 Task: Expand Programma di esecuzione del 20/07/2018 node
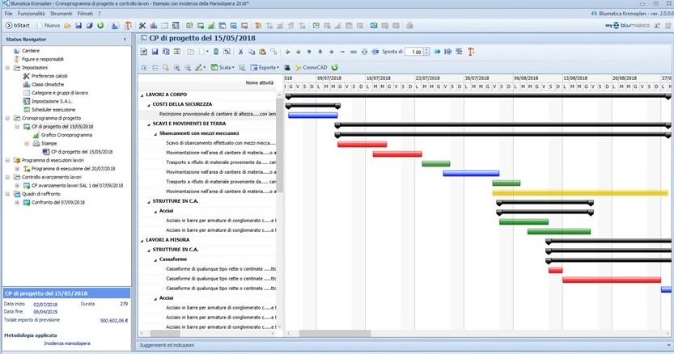17,168
